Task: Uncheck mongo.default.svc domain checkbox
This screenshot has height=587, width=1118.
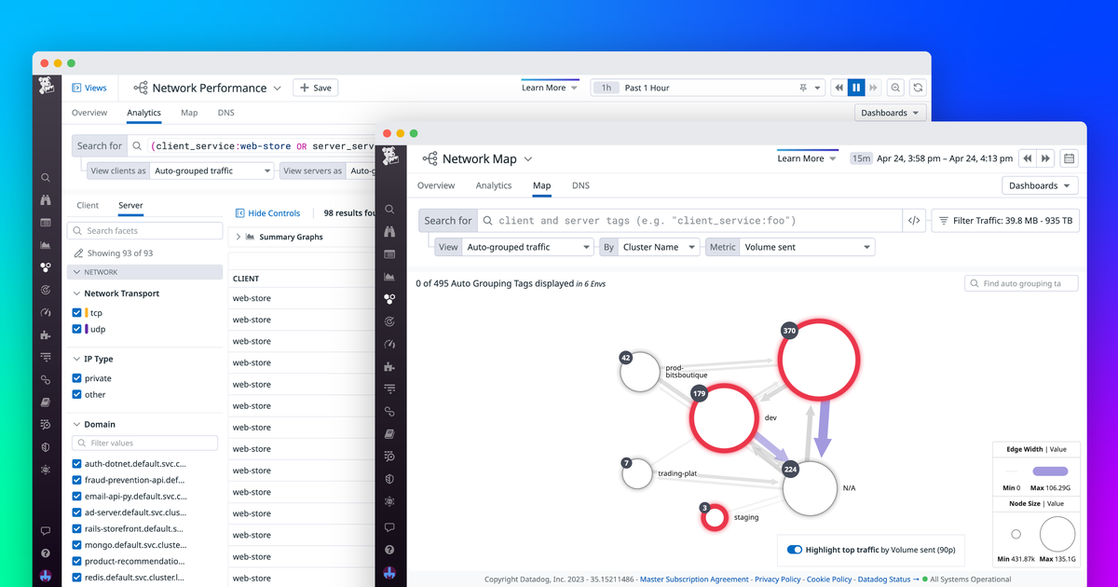Action: pyautogui.click(x=77, y=545)
